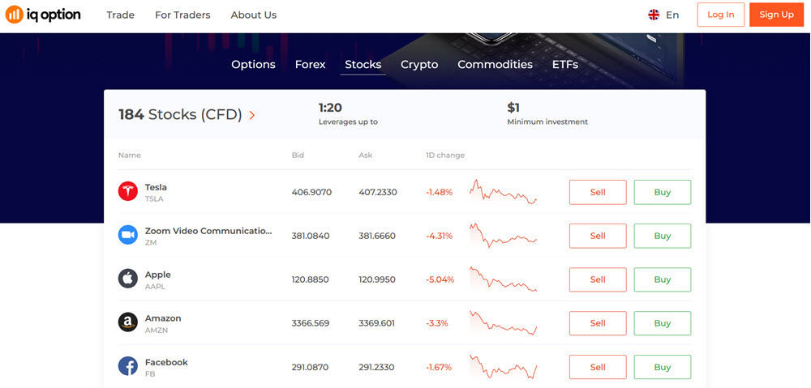
Task: Click Zoom bid price 381.0840
Action: coord(311,236)
